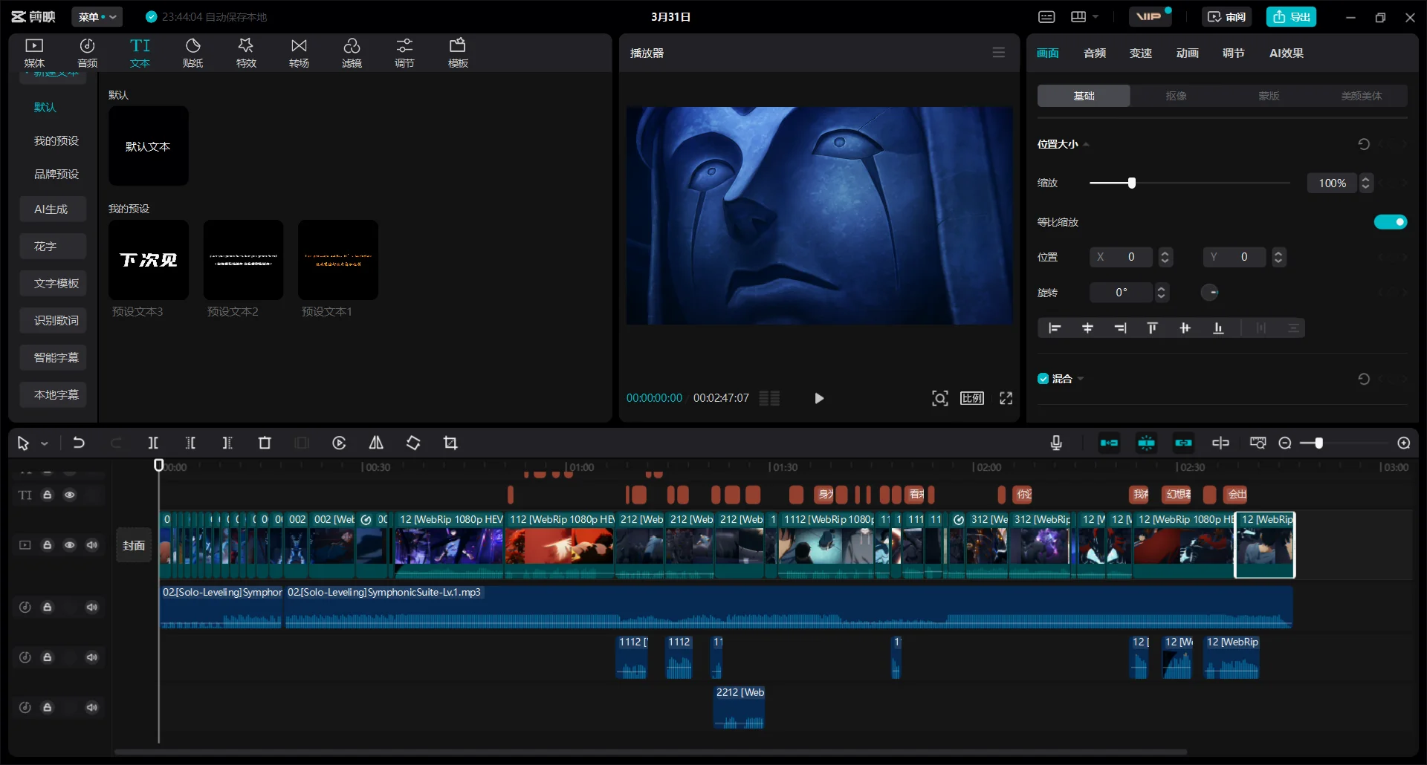The image size is (1427, 765).
Task: Click the 比例 aspect ratio button
Action: click(972, 398)
